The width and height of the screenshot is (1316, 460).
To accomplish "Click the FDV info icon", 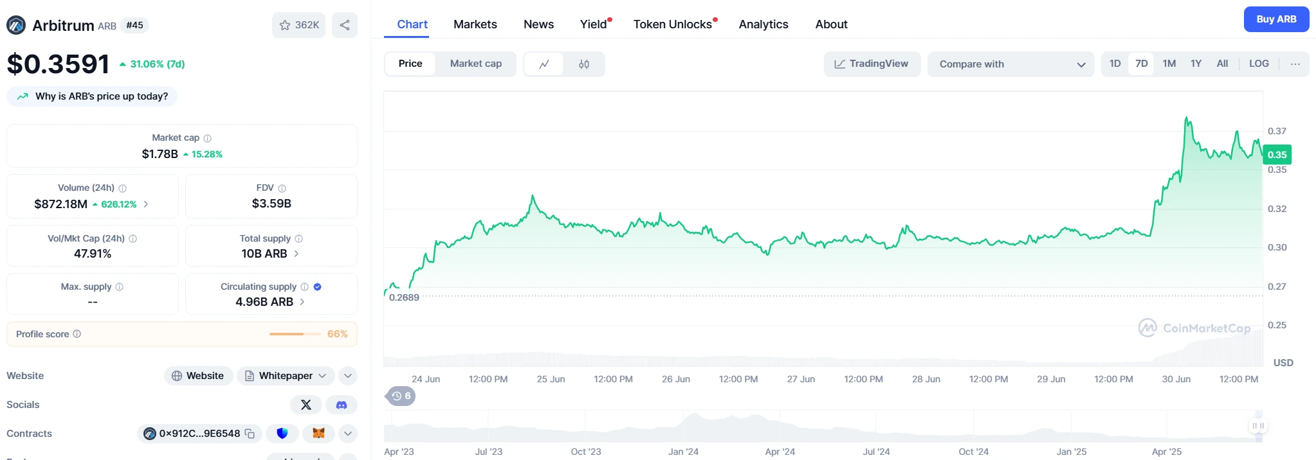I will 282,188.
